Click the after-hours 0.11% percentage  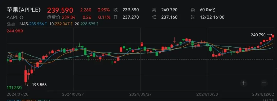pyautogui.click(x=104, y=17)
